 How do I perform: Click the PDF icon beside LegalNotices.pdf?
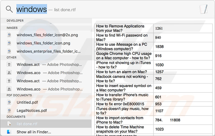pyautogui.click(x=9, y=110)
